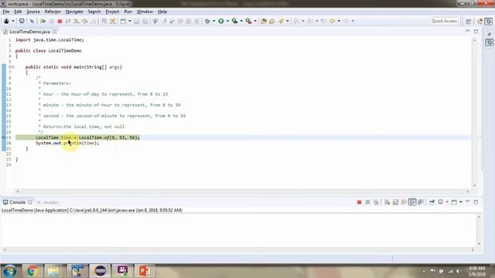Click the Clear Console icon
Image resolution: width=495 pixels, height=278 pixels.
(387, 202)
